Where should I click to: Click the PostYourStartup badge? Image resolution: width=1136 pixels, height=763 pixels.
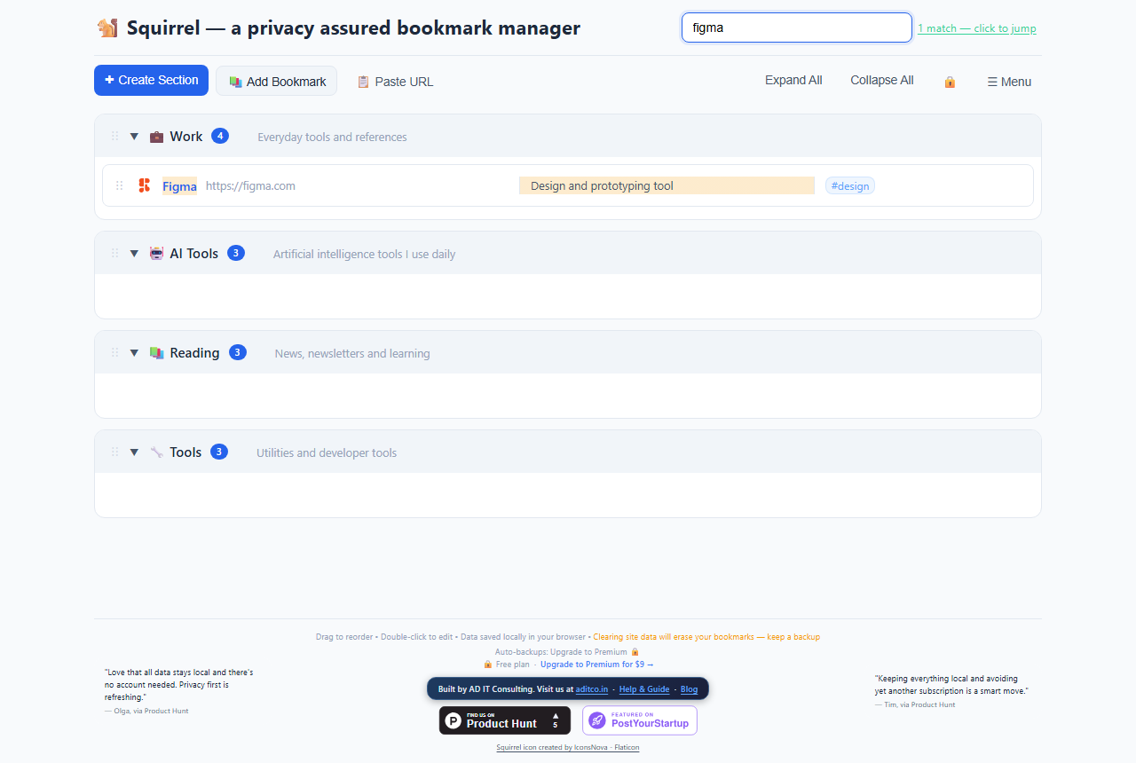coord(640,720)
